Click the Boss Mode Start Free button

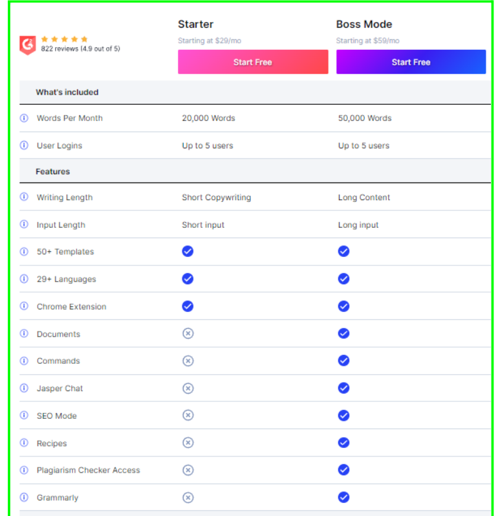point(411,62)
